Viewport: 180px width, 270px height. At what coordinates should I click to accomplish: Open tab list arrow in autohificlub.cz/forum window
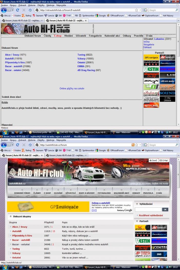(x=178, y=155)
